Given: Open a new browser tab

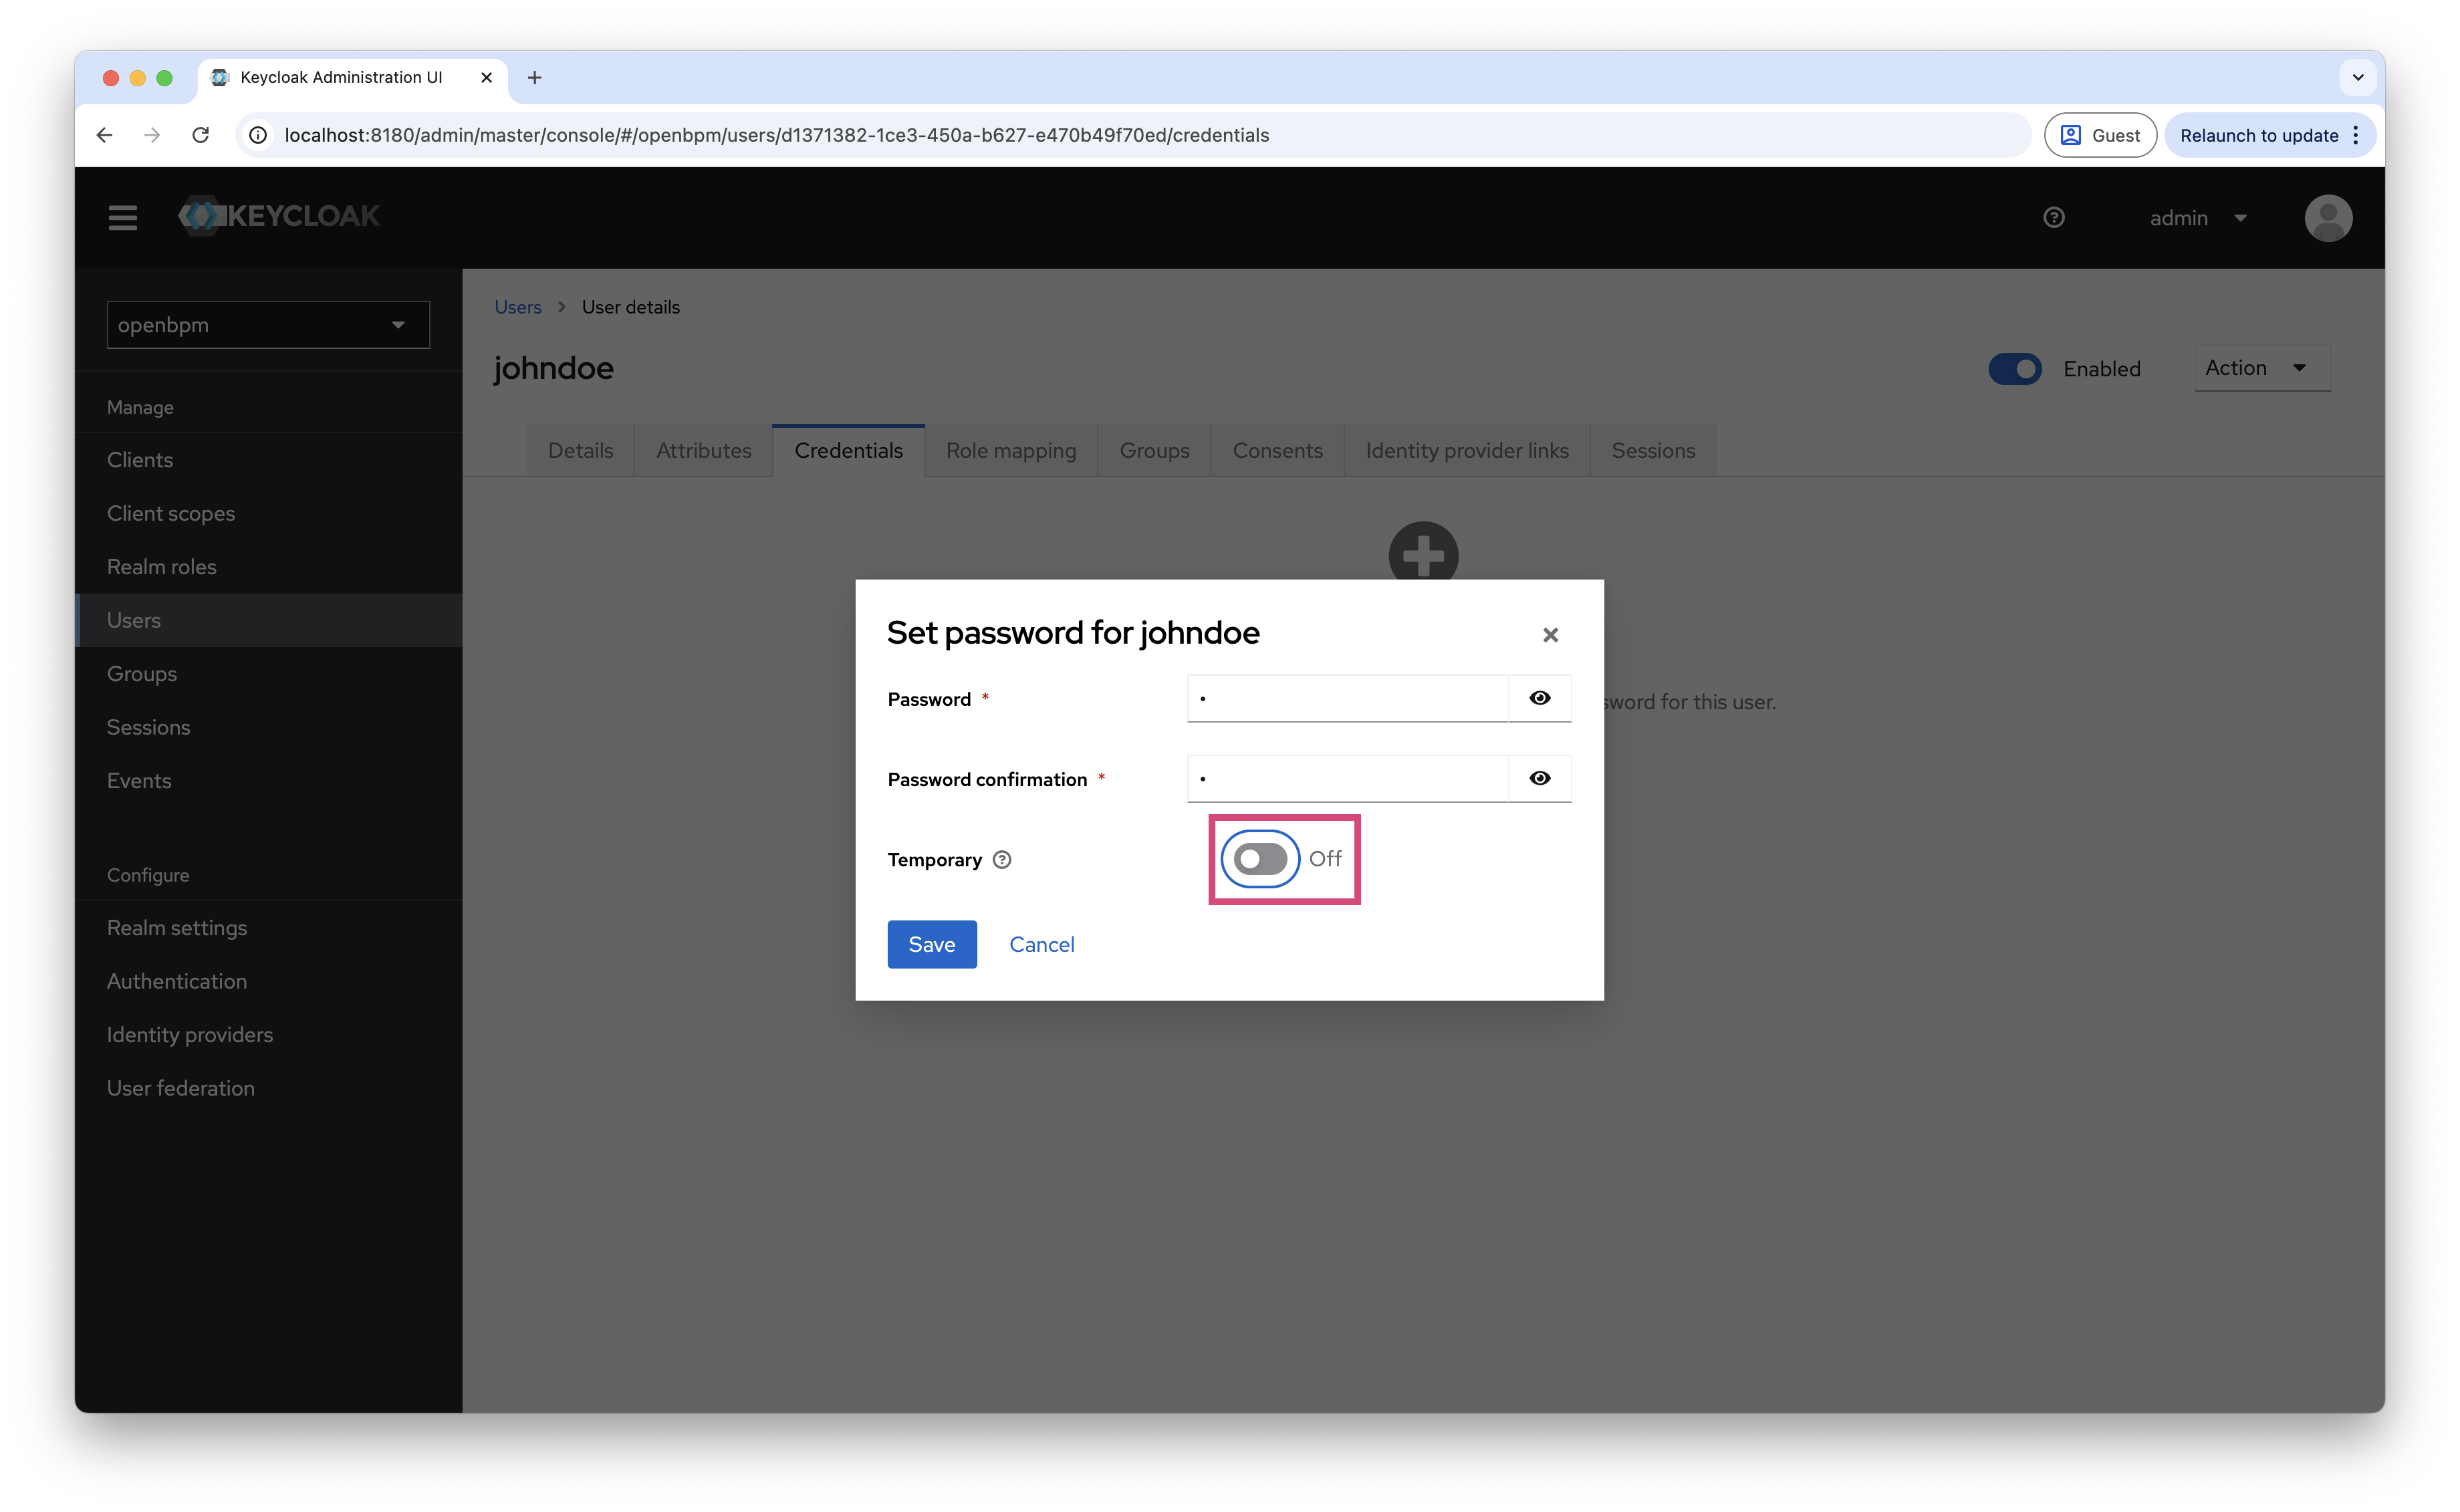Looking at the screenshot, I should pyautogui.click(x=535, y=77).
